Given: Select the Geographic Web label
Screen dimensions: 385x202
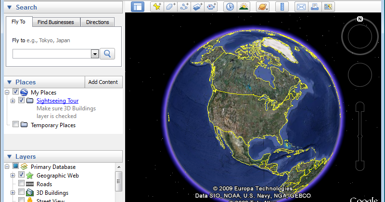Looking at the screenshot, I should [58, 176].
